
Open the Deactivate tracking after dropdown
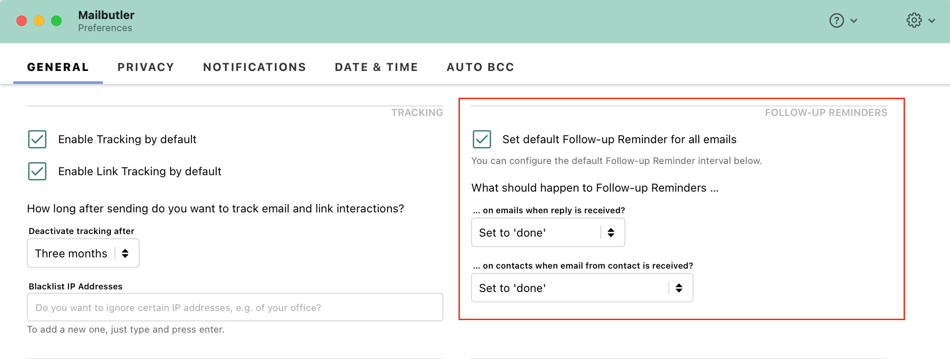click(x=83, y=253)
